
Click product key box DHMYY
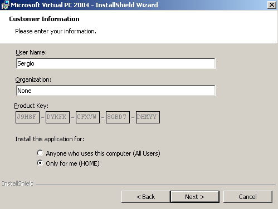148,117
